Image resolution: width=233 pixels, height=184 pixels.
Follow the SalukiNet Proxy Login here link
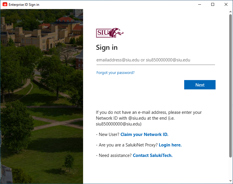coord(170,145)
